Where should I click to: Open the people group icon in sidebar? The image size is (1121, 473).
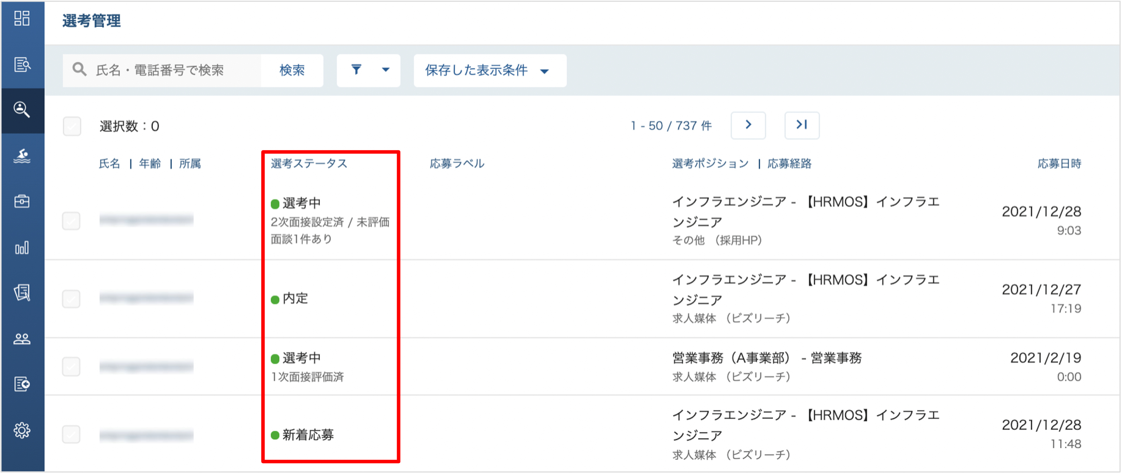[22, 339]
